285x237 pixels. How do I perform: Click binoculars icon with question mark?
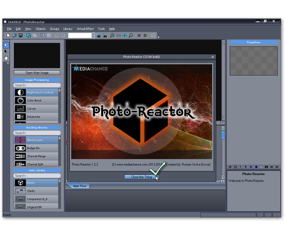tap(98, 36)
